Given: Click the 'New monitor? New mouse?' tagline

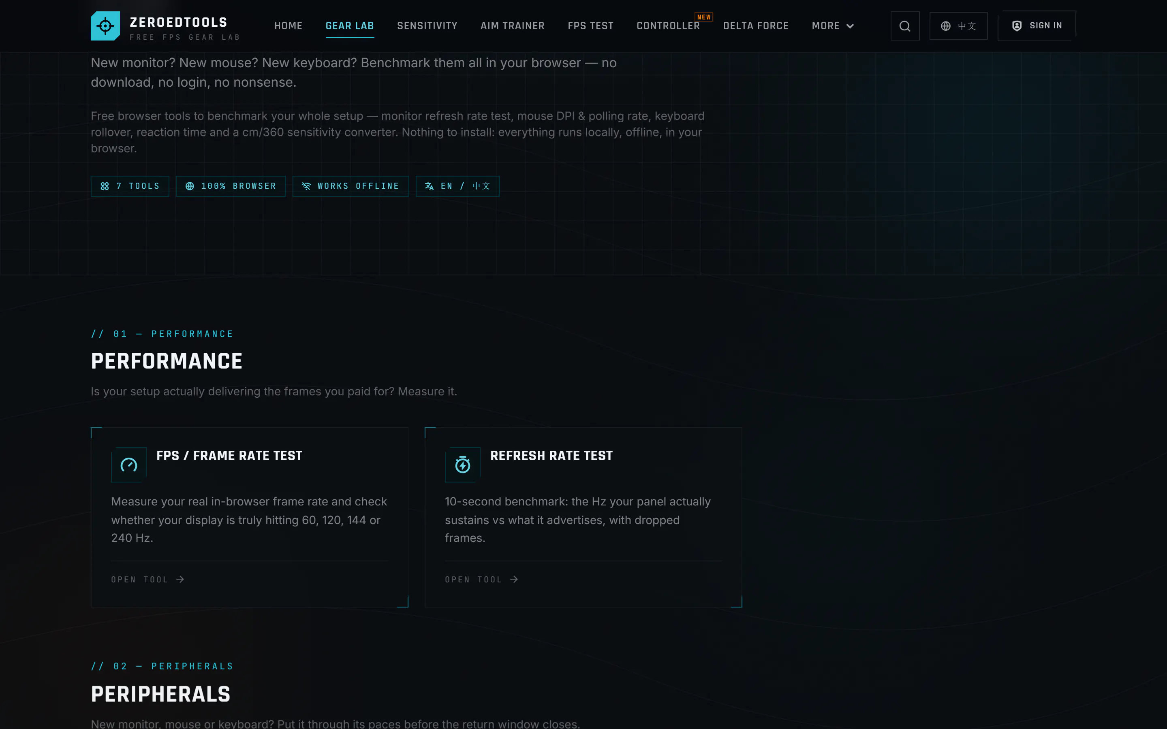Looking at the screenshot, I should tap(353, 72).
